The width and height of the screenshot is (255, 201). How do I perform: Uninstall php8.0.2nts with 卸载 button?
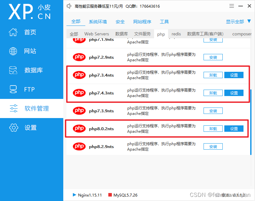tap(213, 129)
